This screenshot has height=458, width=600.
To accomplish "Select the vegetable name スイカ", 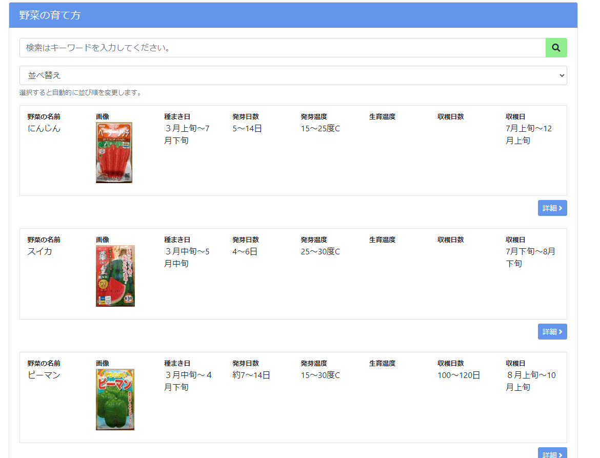I will tap(40, 251).
